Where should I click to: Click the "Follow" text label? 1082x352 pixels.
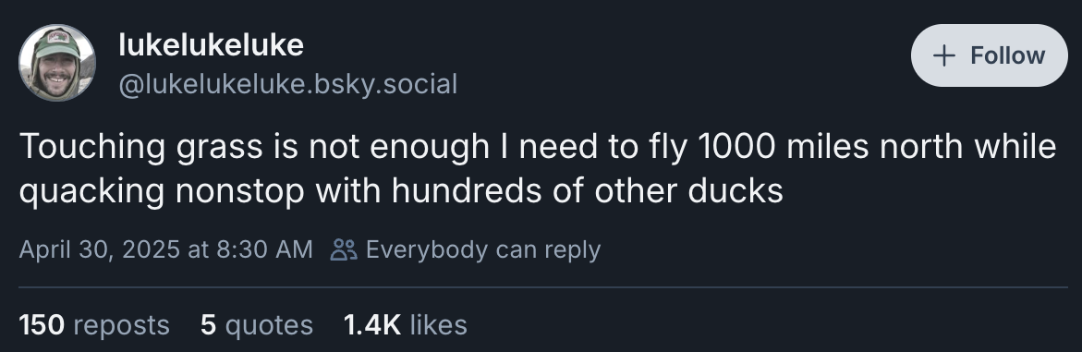1007,56
